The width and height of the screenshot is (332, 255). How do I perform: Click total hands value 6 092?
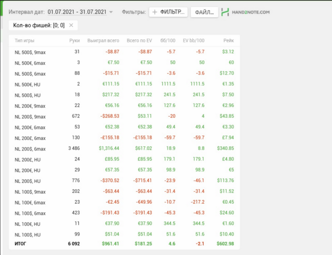click(74, 244)
